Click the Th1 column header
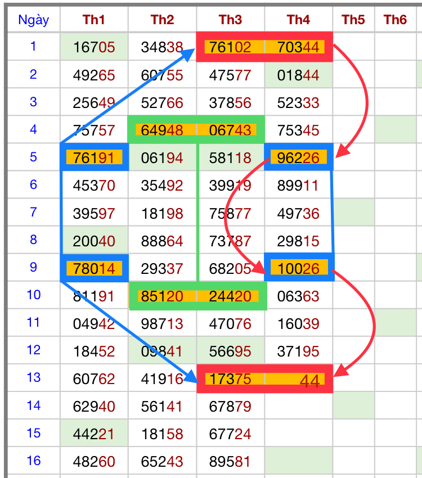This screenshot has width=422, height=478. coord(94,20)
